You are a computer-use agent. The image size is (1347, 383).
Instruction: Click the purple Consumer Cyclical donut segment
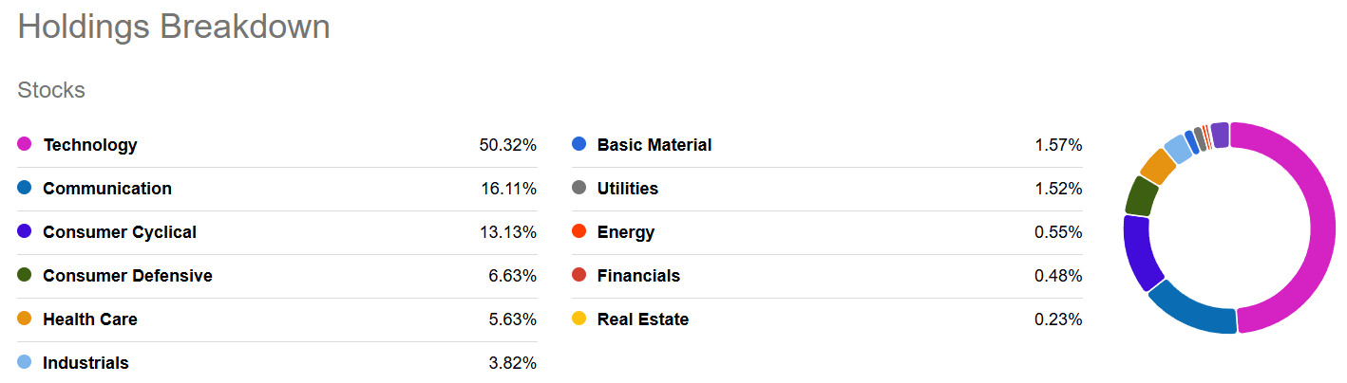click(1138, 251)
